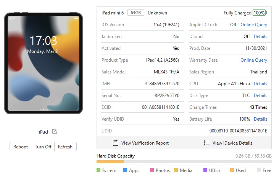Click the production date 11/30/2021
Screen dimensions: 274x180
tap(256, 48)
